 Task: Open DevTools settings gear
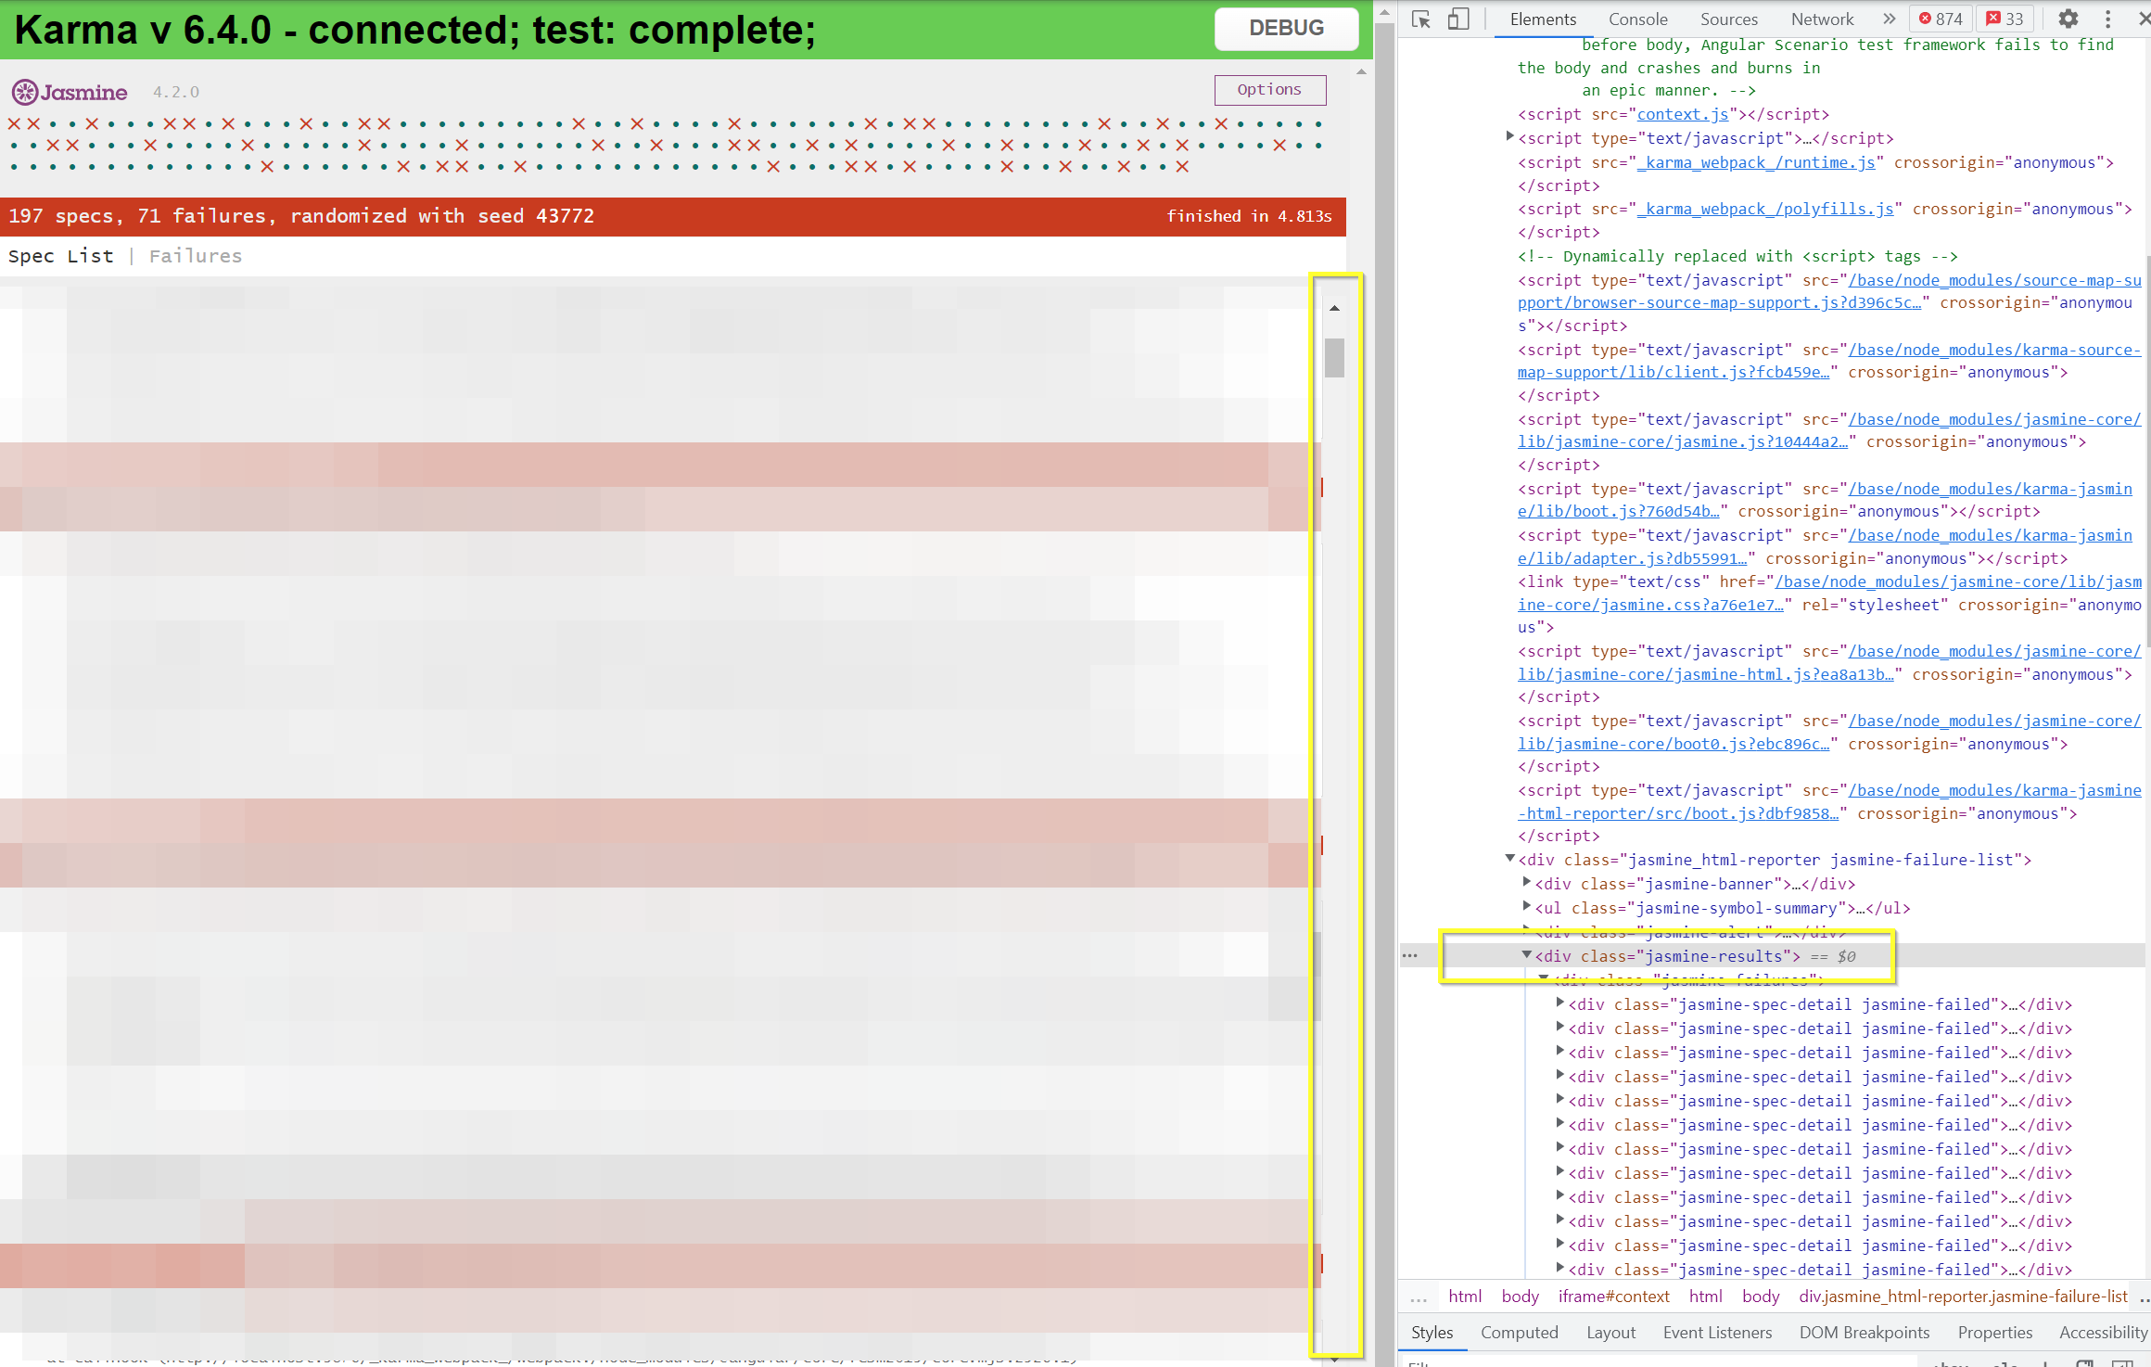(x=2068, y=19)
